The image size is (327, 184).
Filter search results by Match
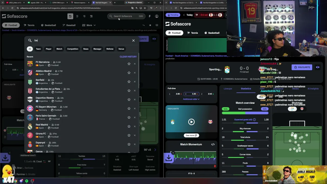pyautogui.click(x=59, y=49)
